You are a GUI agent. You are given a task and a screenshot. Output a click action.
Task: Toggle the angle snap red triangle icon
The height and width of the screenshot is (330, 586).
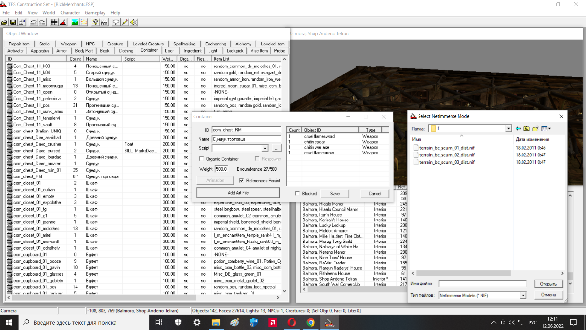(63, 22)
